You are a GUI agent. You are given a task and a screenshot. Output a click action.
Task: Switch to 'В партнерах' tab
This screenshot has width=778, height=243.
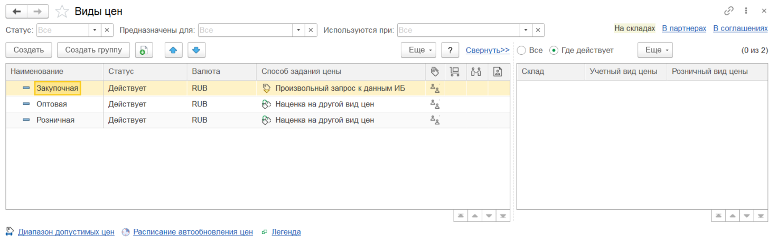683,28
